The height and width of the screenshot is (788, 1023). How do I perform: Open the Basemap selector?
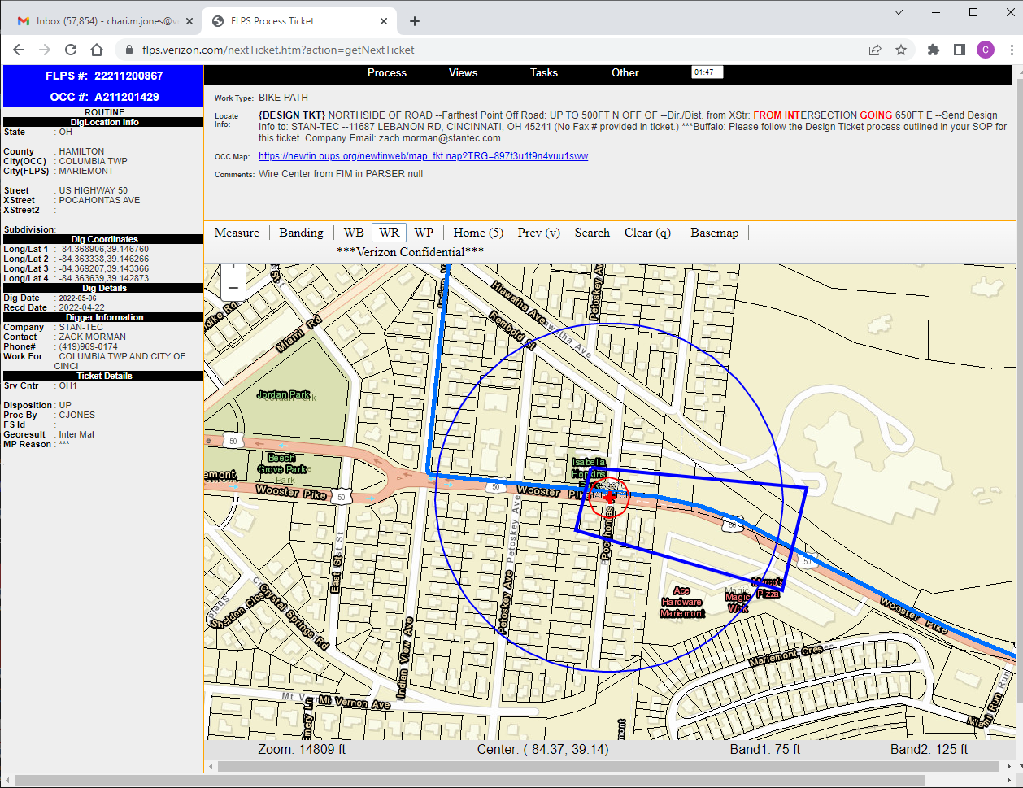714,233
